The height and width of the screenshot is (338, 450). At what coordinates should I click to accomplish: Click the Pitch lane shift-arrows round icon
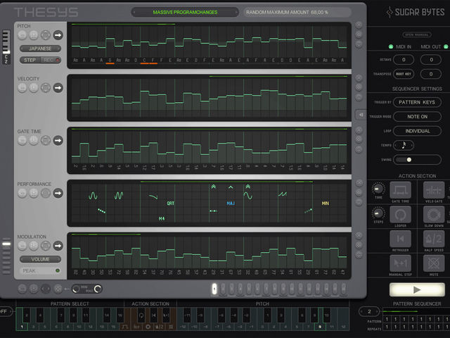[46, 35]
